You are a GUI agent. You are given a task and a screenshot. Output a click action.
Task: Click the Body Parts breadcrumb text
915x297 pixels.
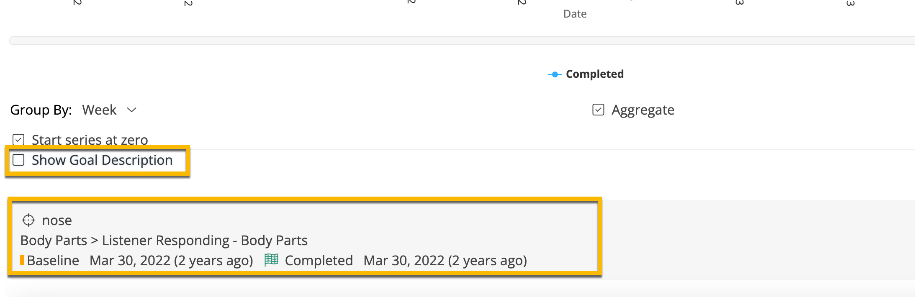[53, 240]
